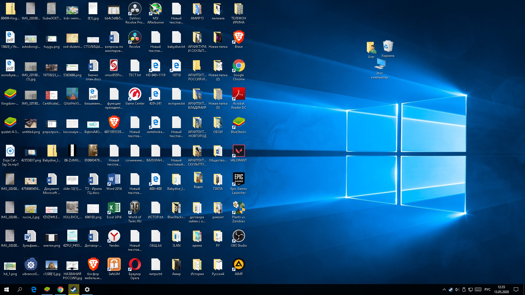Image resolution: width=525 pixels, height=295 pixels.
Task: Open Yandex browser
Action: pos(113,236)
